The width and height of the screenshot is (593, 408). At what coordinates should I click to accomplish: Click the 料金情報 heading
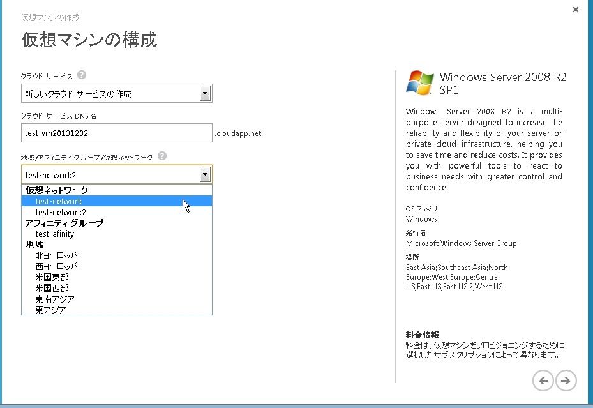[x=422, y=335]
